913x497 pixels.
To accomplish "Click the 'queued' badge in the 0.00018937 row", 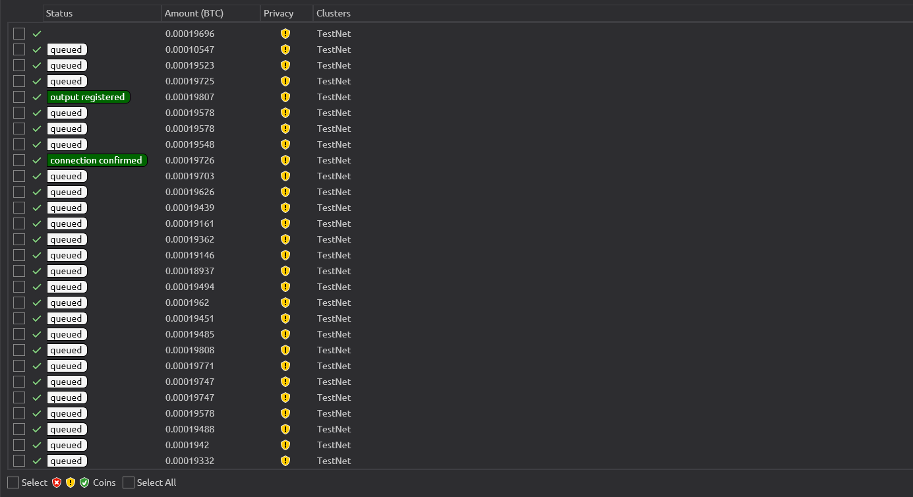I will pos(67,271).
